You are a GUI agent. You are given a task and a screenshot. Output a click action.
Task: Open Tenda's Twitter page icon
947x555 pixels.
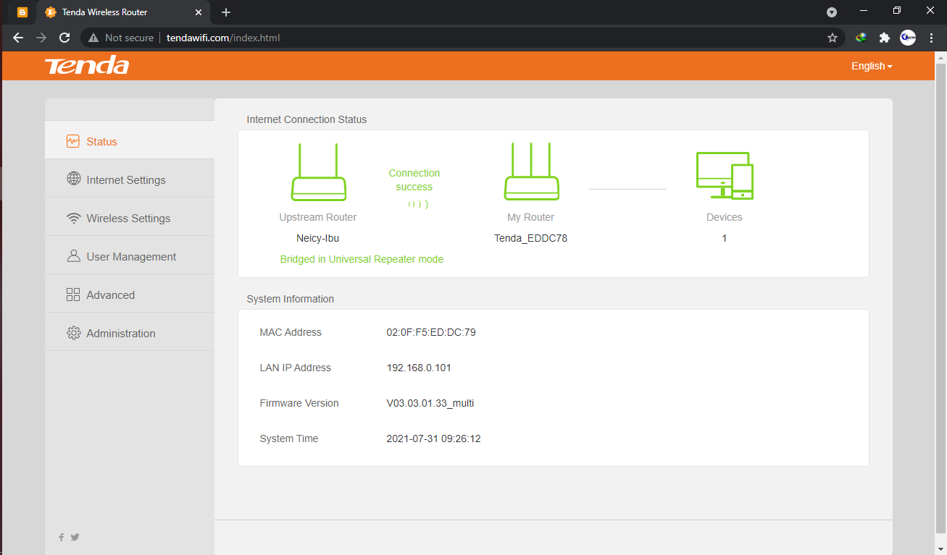[x=75, y=537]
